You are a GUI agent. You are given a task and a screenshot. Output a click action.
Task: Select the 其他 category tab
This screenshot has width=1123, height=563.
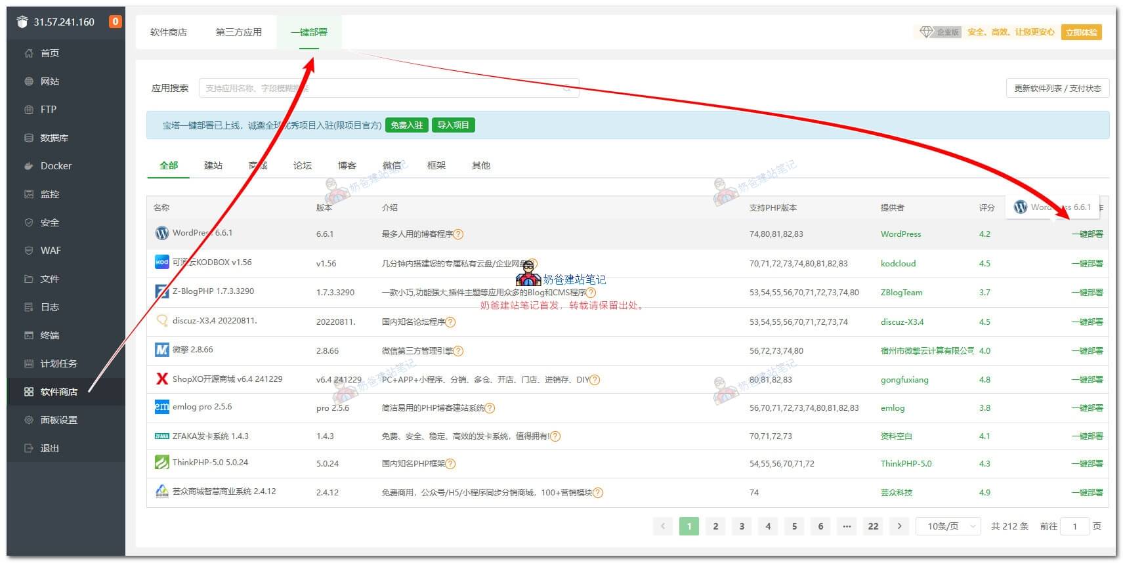point(481,165)
